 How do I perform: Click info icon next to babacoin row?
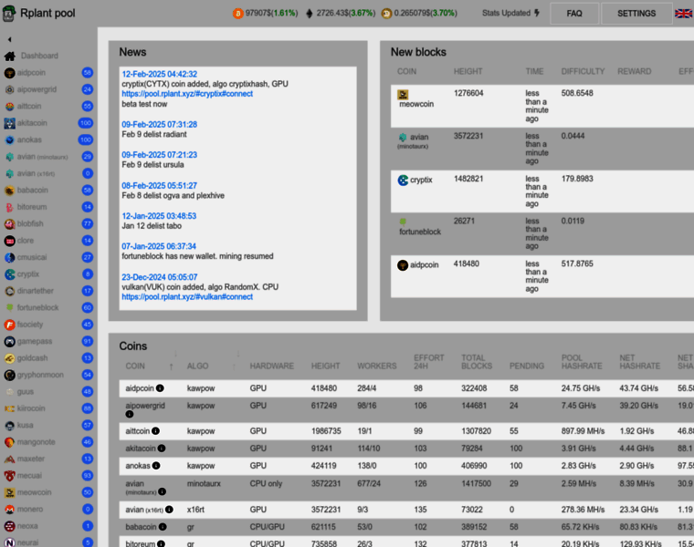tap(163, 527)
